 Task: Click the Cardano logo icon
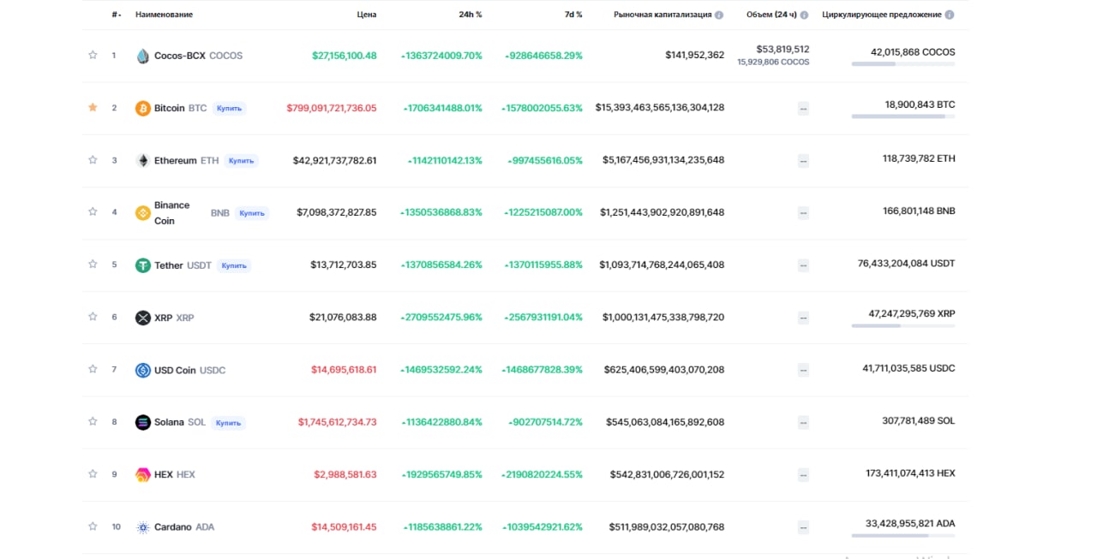(x=143, y=527)
